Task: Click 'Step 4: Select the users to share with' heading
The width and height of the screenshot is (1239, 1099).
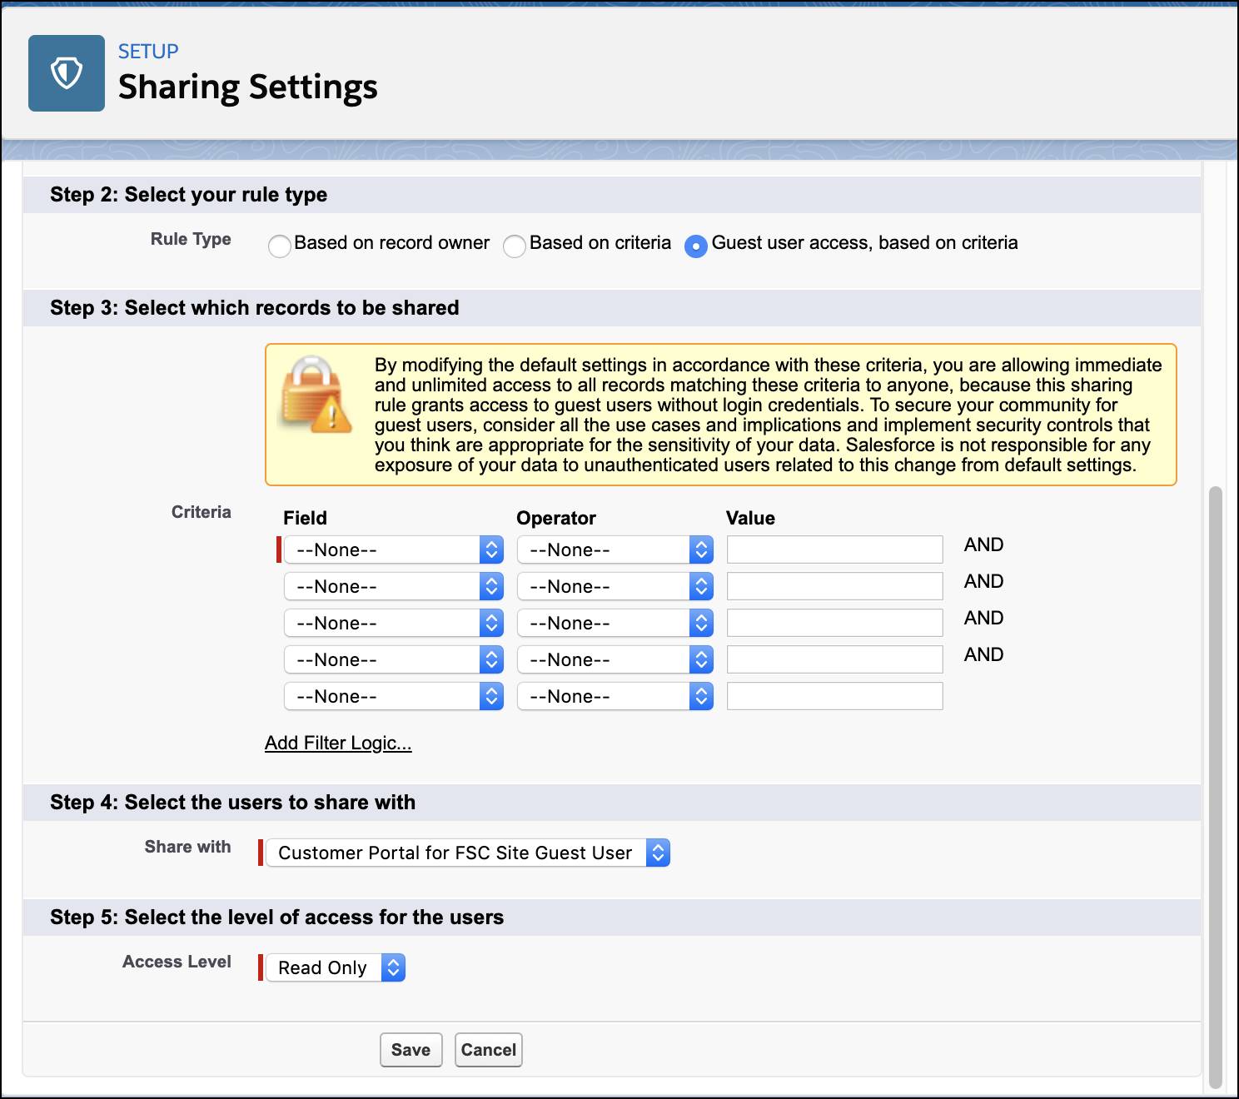Action: point(233,803)
